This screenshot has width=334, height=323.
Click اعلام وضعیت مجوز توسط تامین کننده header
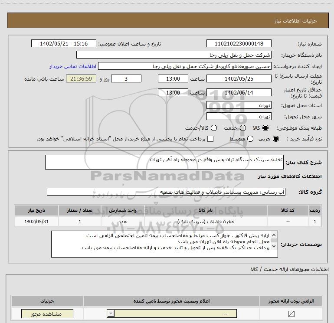(x=171, y=301)
